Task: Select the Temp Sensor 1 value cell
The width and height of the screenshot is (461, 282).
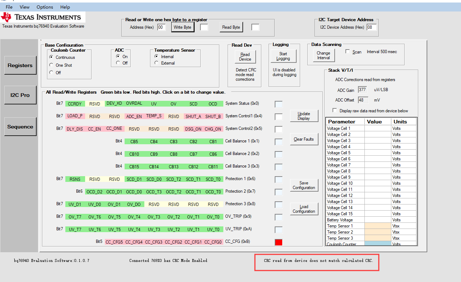Action: (378, 226)
